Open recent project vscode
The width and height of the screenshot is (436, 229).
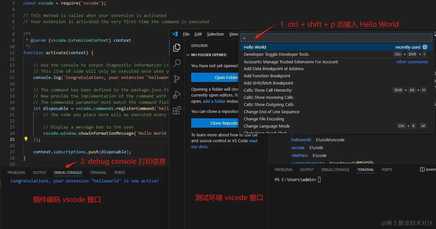298,147
